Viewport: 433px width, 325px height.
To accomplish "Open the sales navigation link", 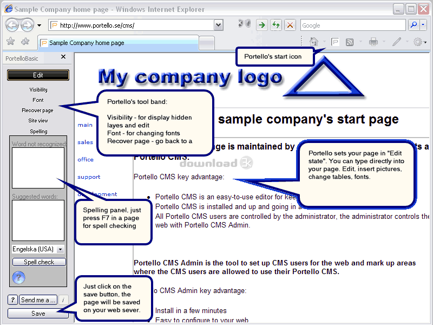I will [x=85, y=142].
